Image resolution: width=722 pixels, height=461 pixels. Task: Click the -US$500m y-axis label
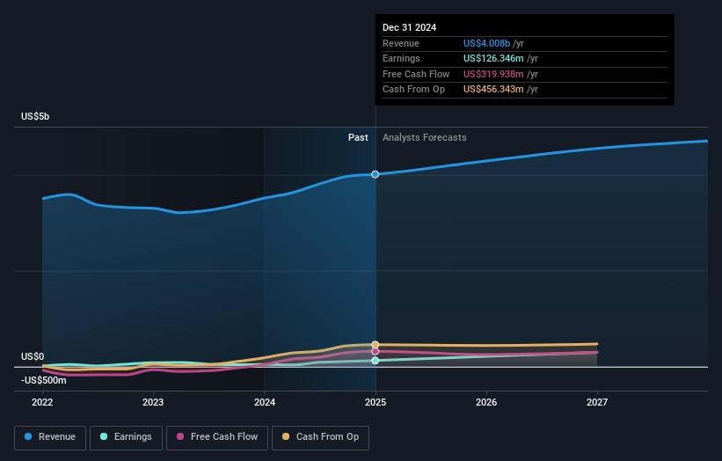tap(44, 380)
